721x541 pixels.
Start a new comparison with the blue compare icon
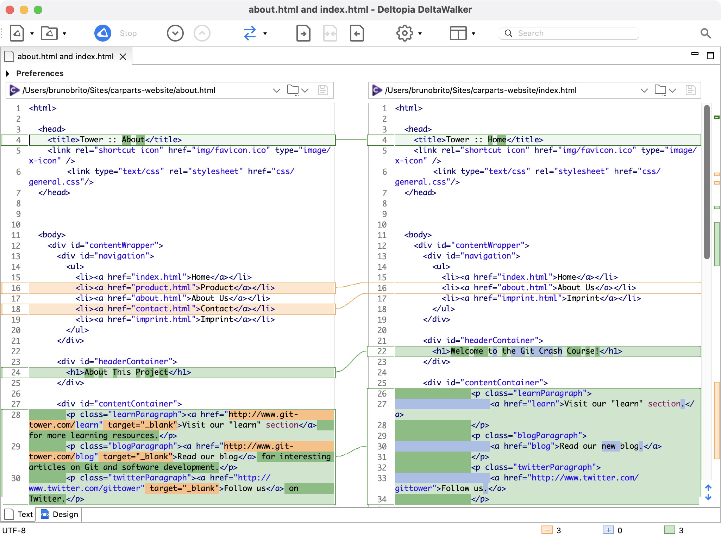pyautogui.click(x=102, y=33)
